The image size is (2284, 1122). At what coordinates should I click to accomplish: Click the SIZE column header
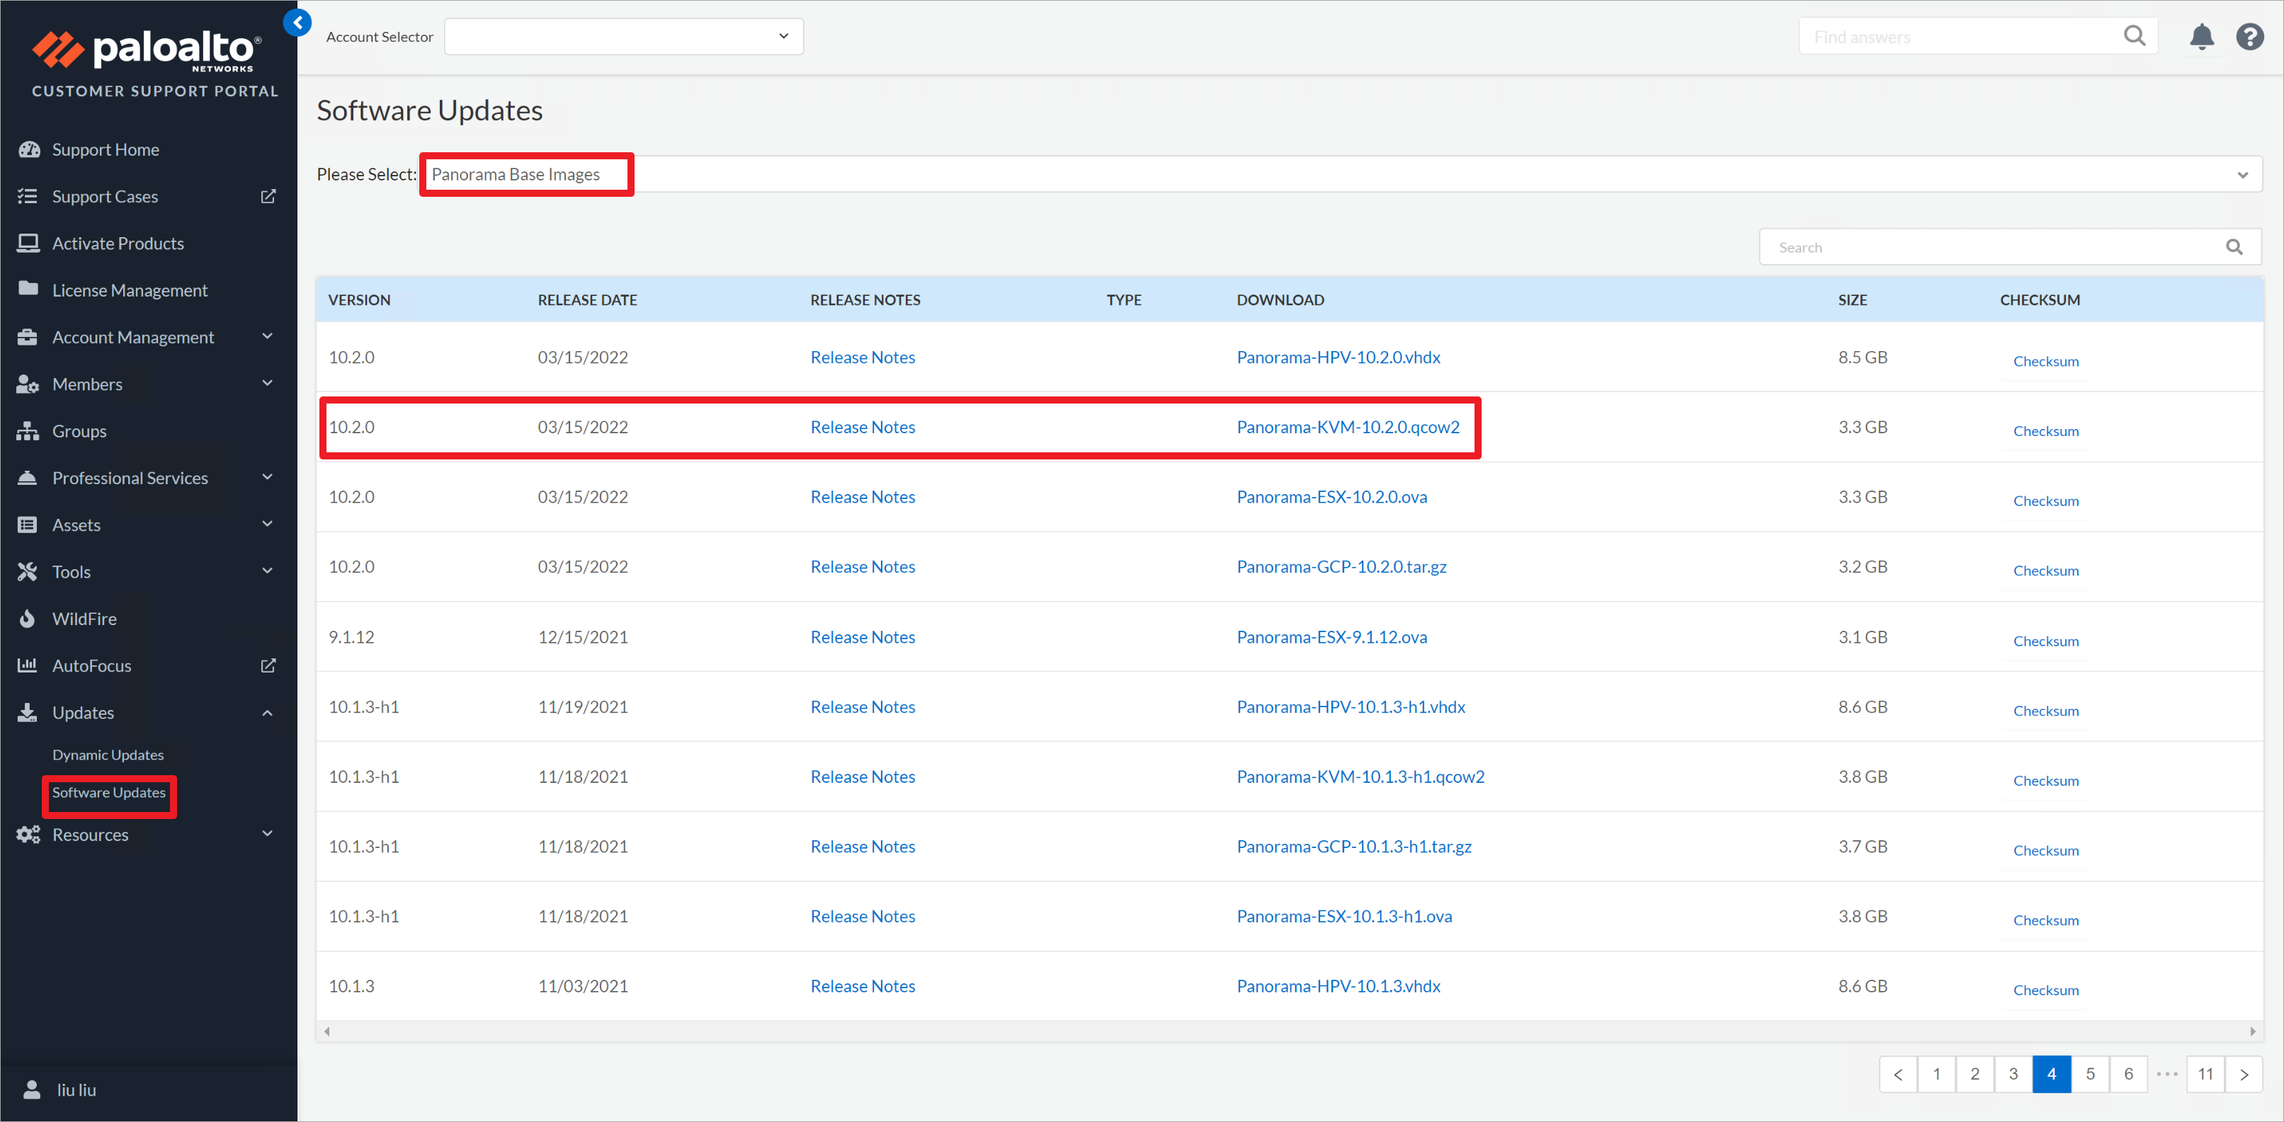coord(1851,299)
